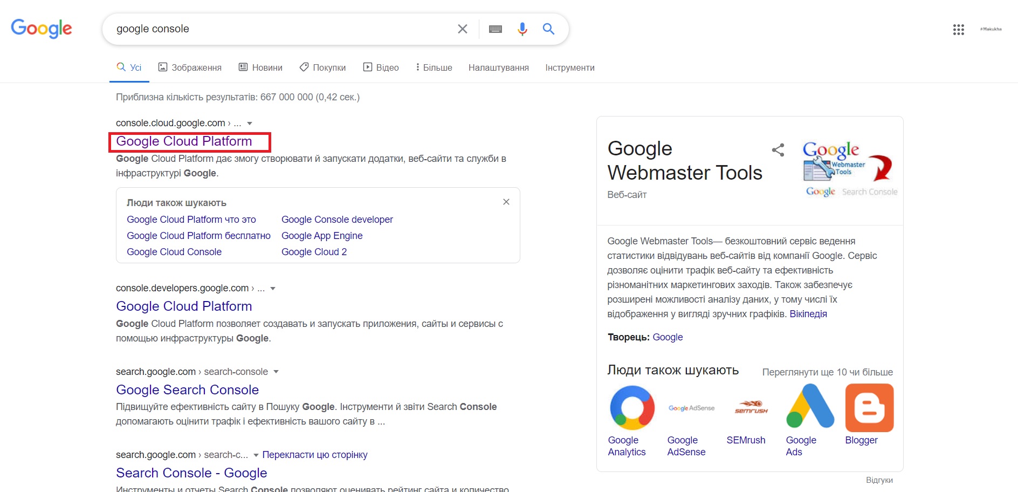Click the 'Google Webmaster Tools' panel title
The width and height of the screenshot is (1018, 492).
[x=685, y=161]
